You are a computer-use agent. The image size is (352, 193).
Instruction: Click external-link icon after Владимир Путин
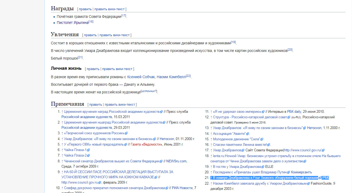(289, 172)
